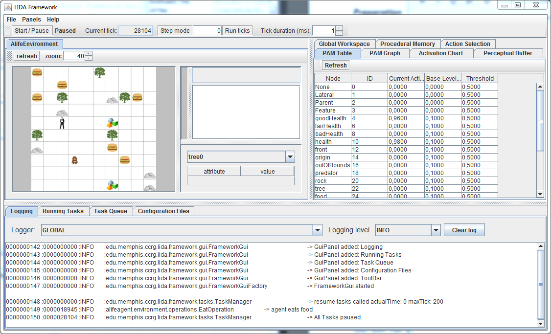This screenshot has height=334, width=551.
Task: Click the hamburger in the top-left grid cell
Action: coord(37,72)
